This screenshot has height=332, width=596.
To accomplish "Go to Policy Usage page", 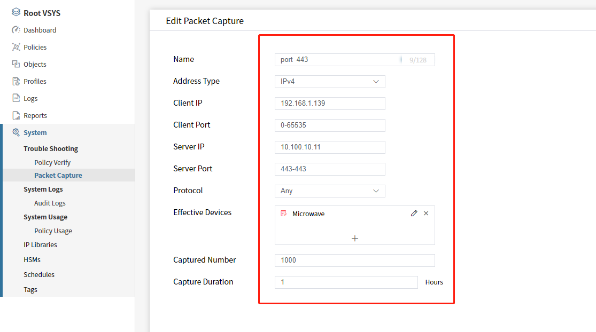I will [53, 231].
